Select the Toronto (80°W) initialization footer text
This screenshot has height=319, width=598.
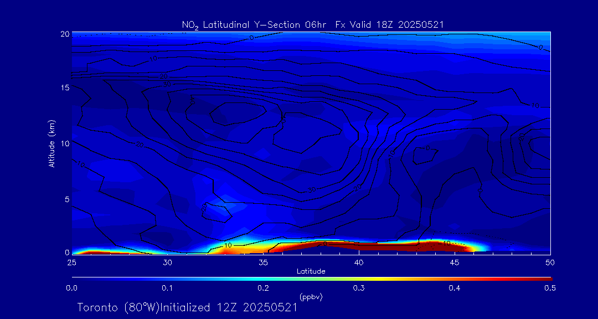coord(187,307)
